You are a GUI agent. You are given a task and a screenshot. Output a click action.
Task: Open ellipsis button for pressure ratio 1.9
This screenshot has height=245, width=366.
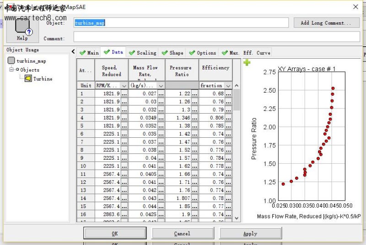click(x=195, y=214)
